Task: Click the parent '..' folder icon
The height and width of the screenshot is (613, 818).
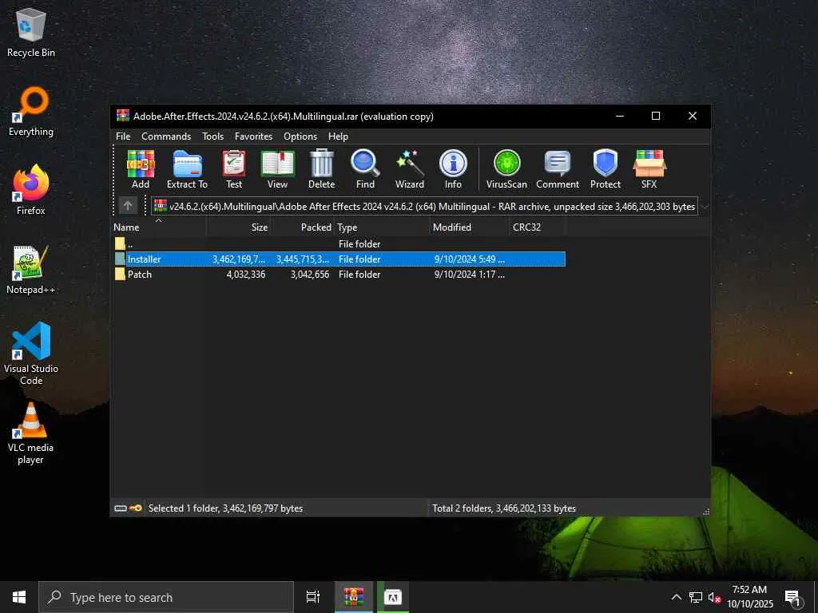Action: point(120,243)
